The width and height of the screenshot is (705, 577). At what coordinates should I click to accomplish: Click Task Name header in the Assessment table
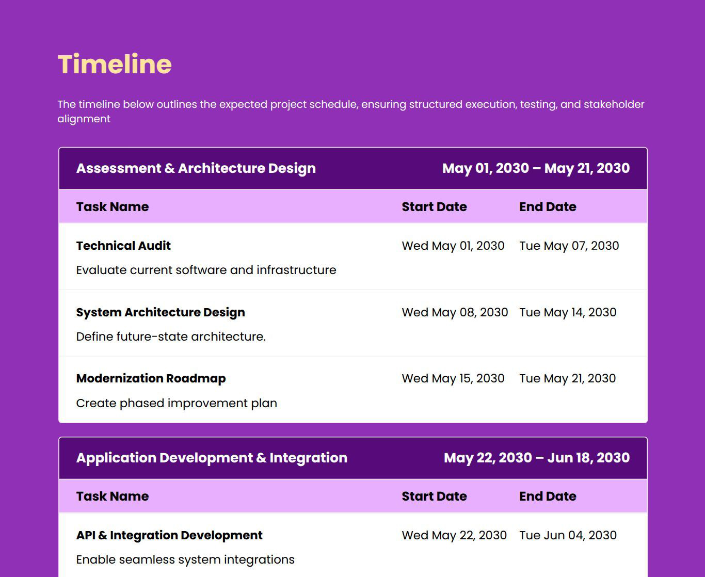(x=112, y=206)
